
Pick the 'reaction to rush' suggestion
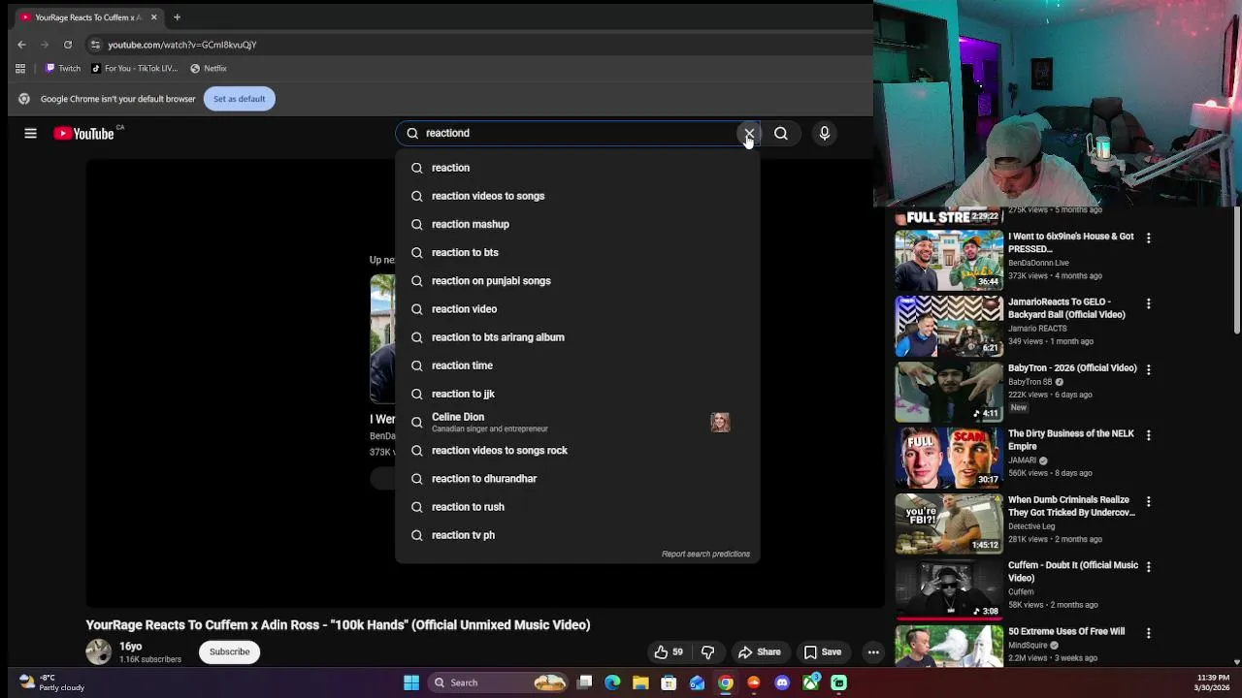[x=577, y=507]
